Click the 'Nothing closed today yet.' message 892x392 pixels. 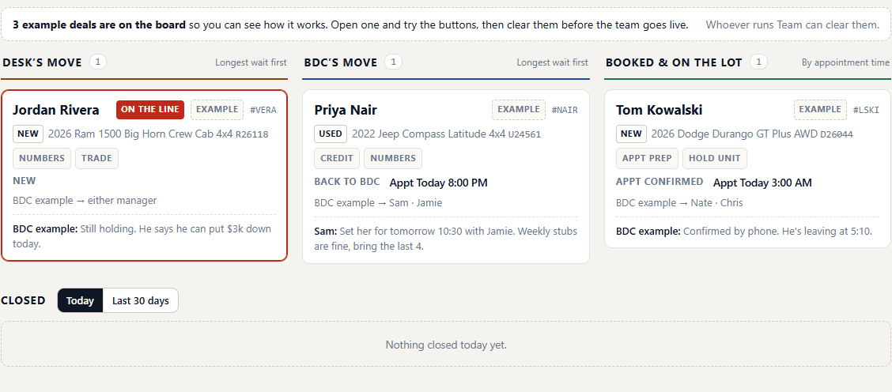pyautogui.click(x=446, y=345)
